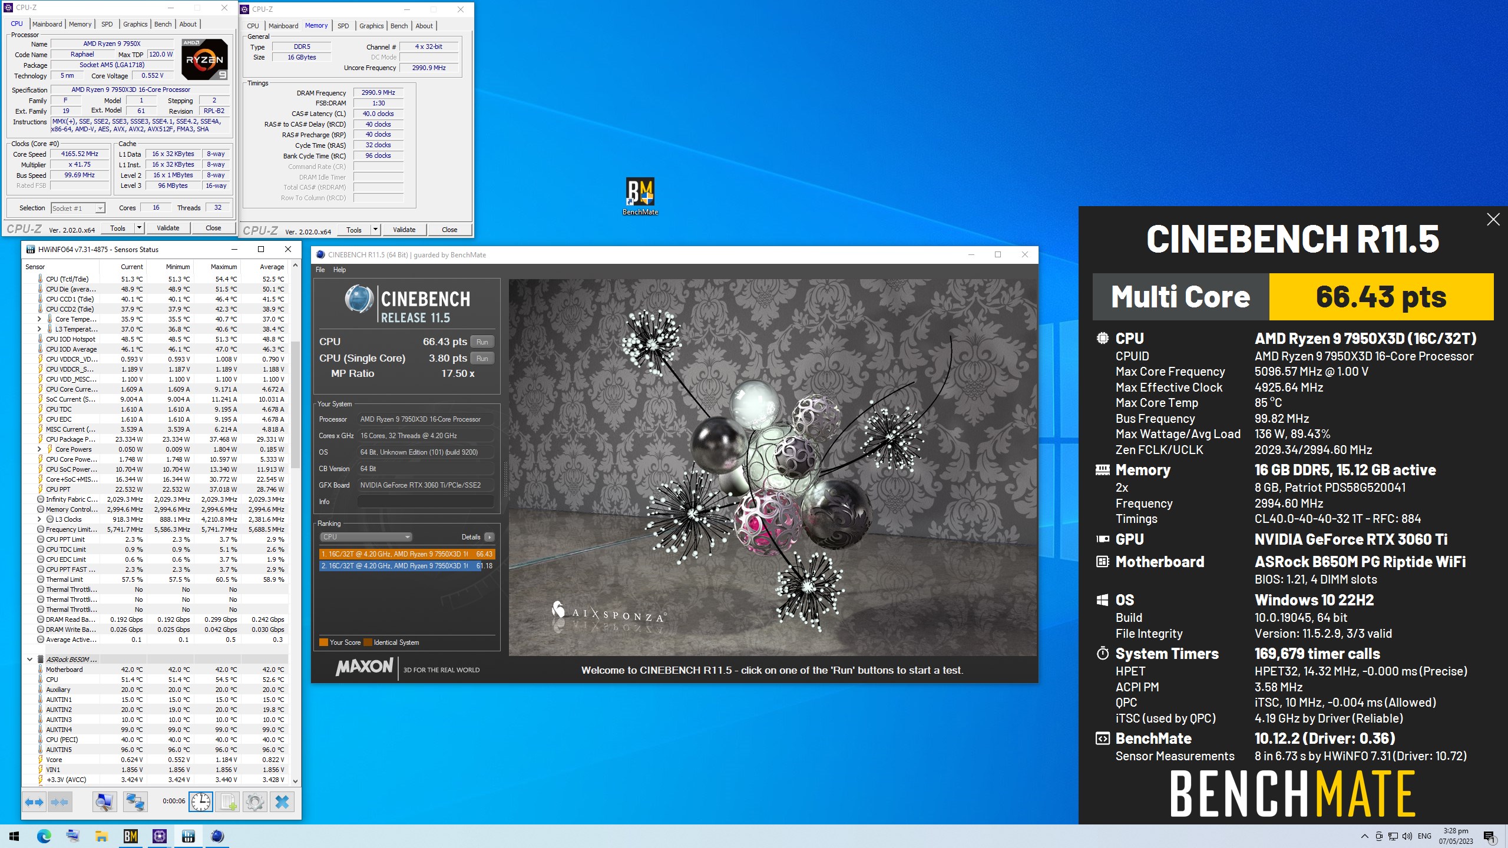Open File Explorer from taskbar
The width and height of the screenshot is (1508, 848).
point(101,836)
